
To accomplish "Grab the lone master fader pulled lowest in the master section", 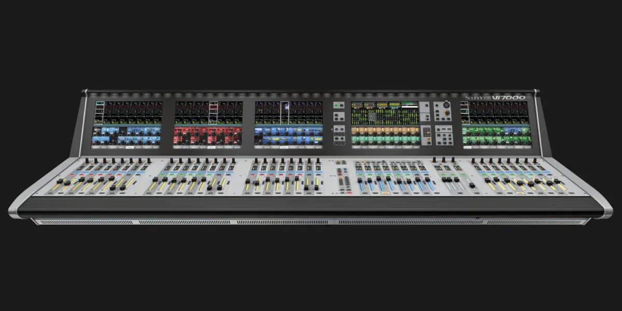I will tap(472, 186).
